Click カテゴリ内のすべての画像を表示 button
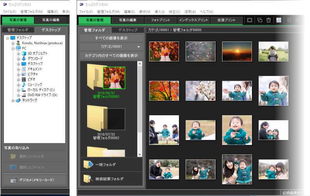Screen dimensions: 310x196 click(111, 56)
